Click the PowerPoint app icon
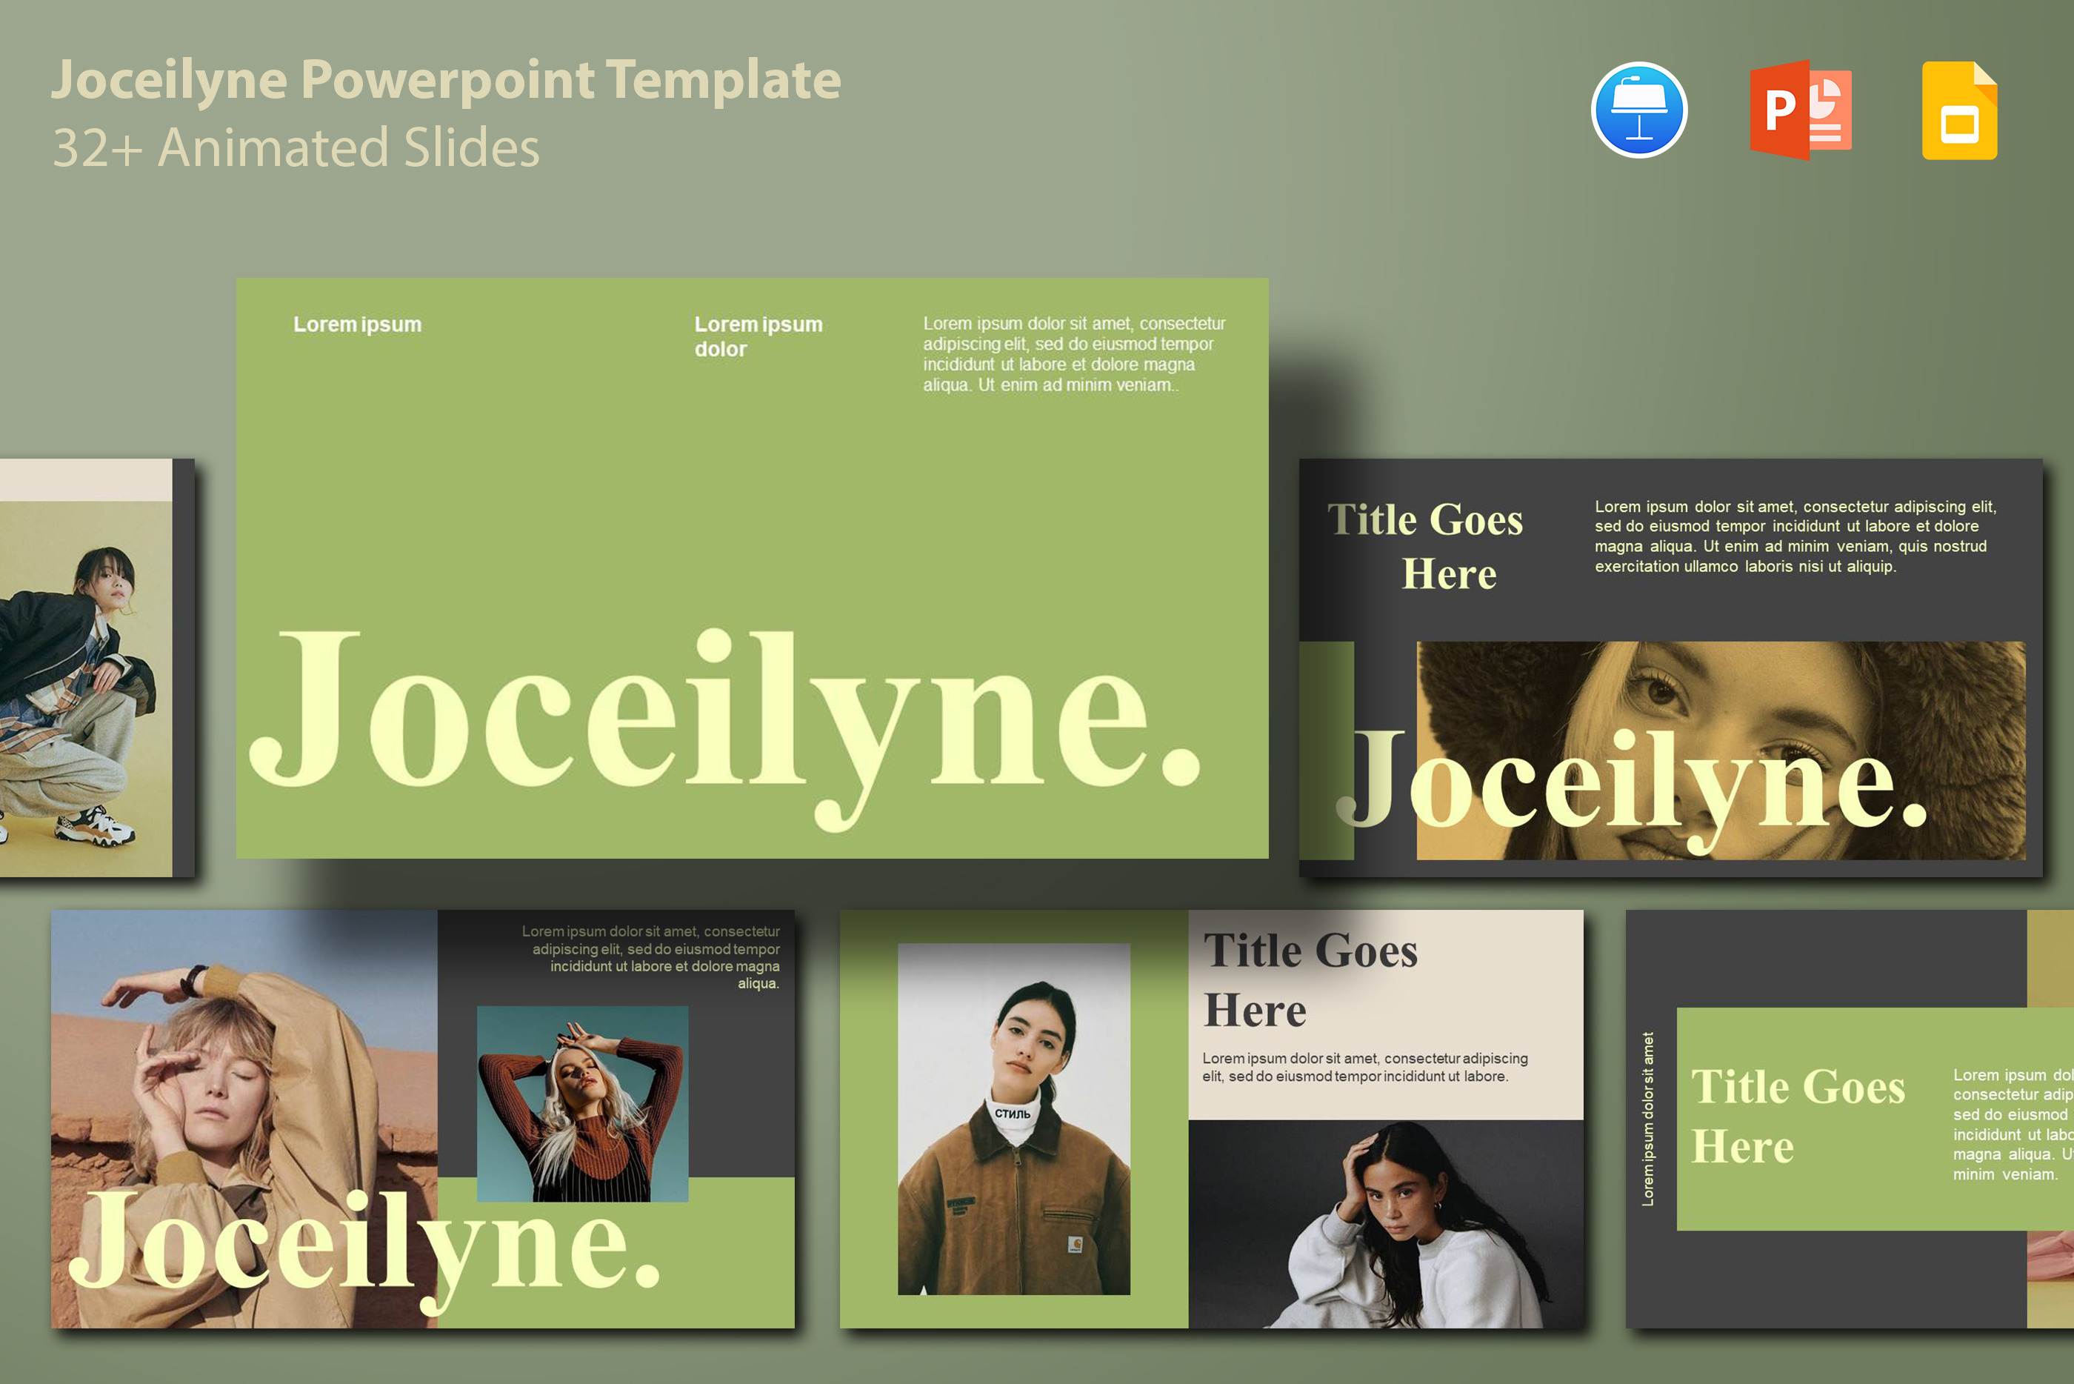Screen dimensions: 2074x1384 tap(1800, 110)
